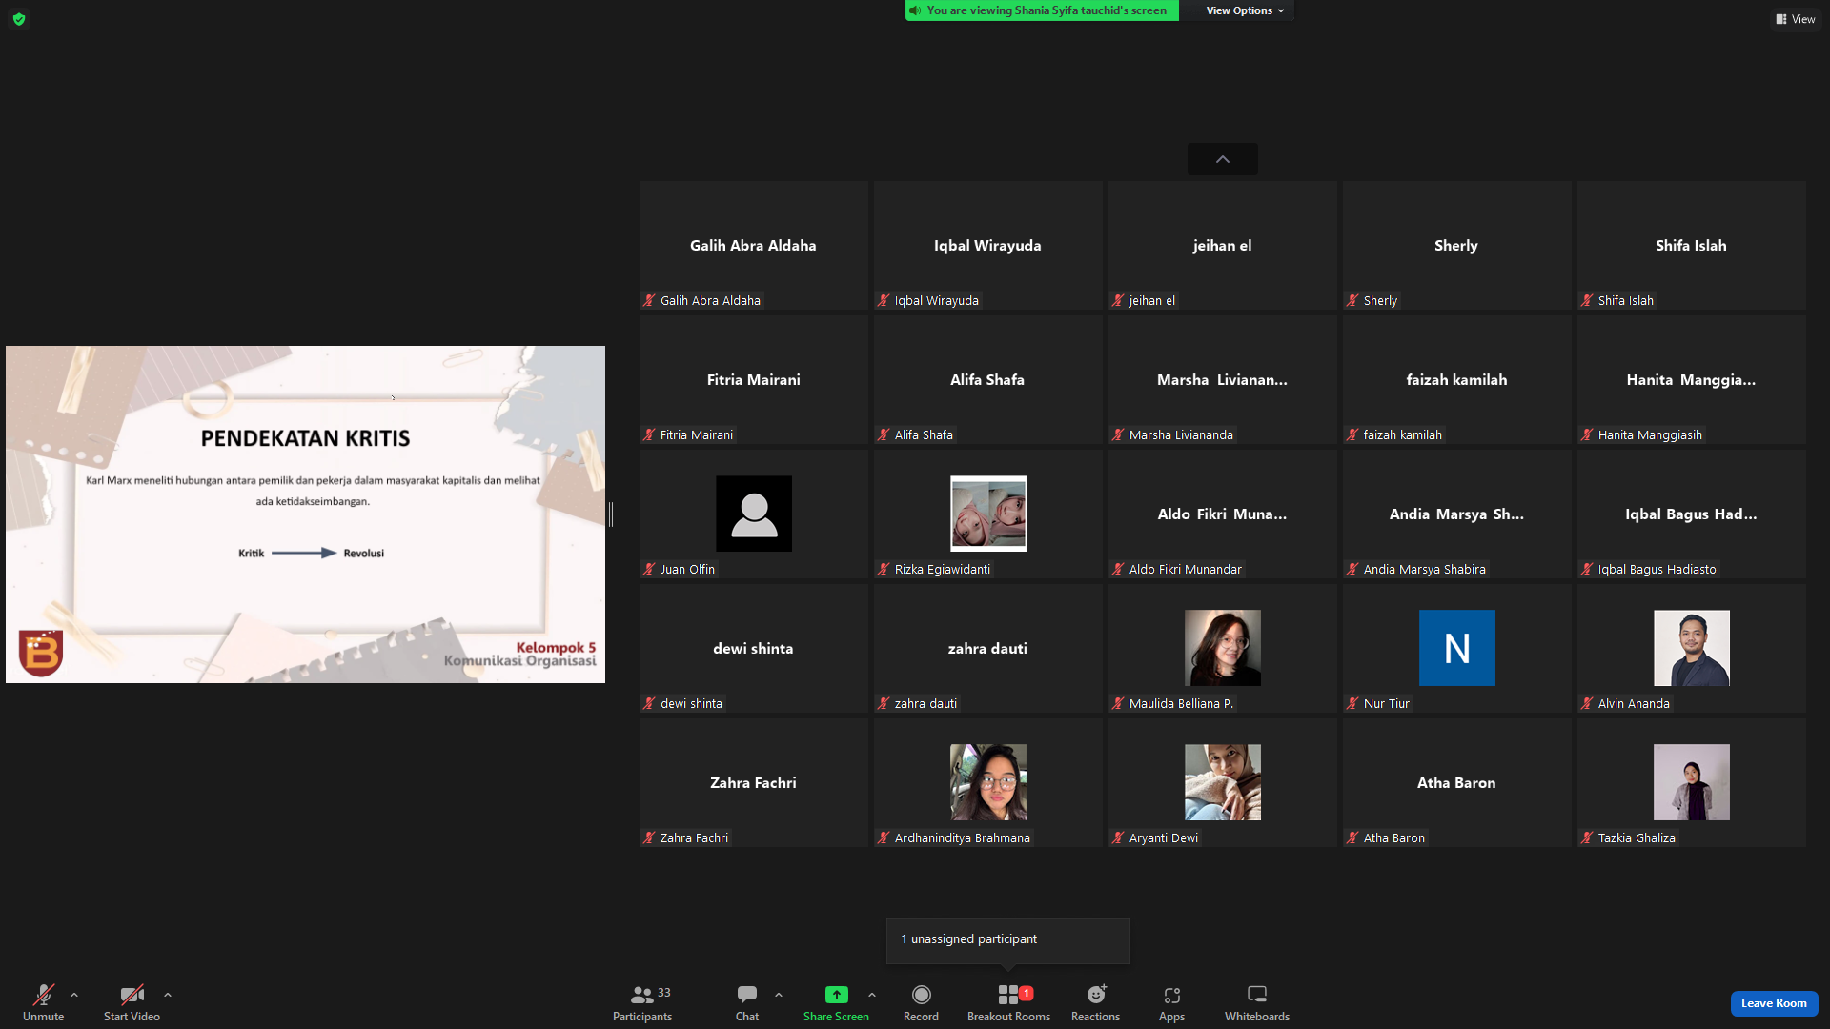This screenshot has height=1029, width=1830.
Task: Click muted mic icon beside Juan Olfin
Action: [650, 570]
